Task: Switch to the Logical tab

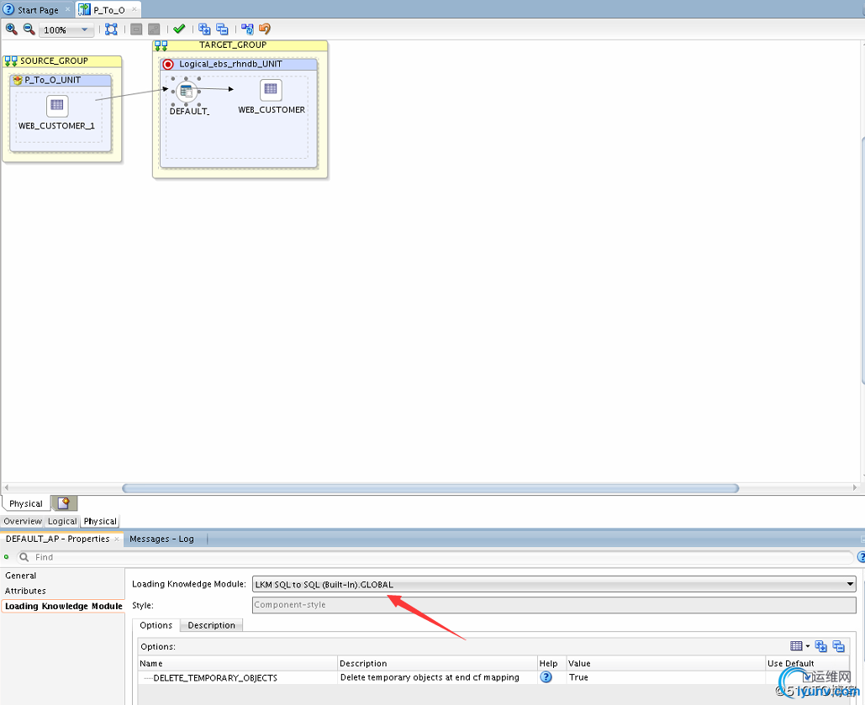Action: click(x=62, y=521)
